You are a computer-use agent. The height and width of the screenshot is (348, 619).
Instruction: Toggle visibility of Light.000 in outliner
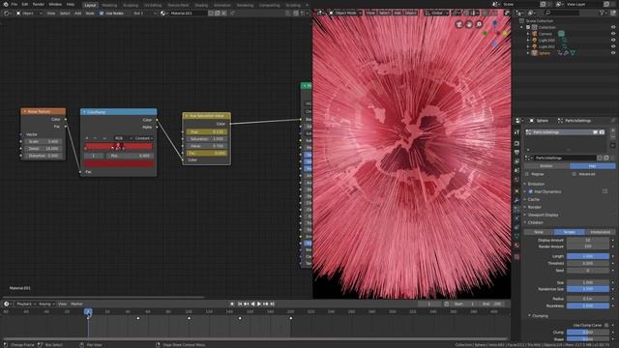(613, 40)
